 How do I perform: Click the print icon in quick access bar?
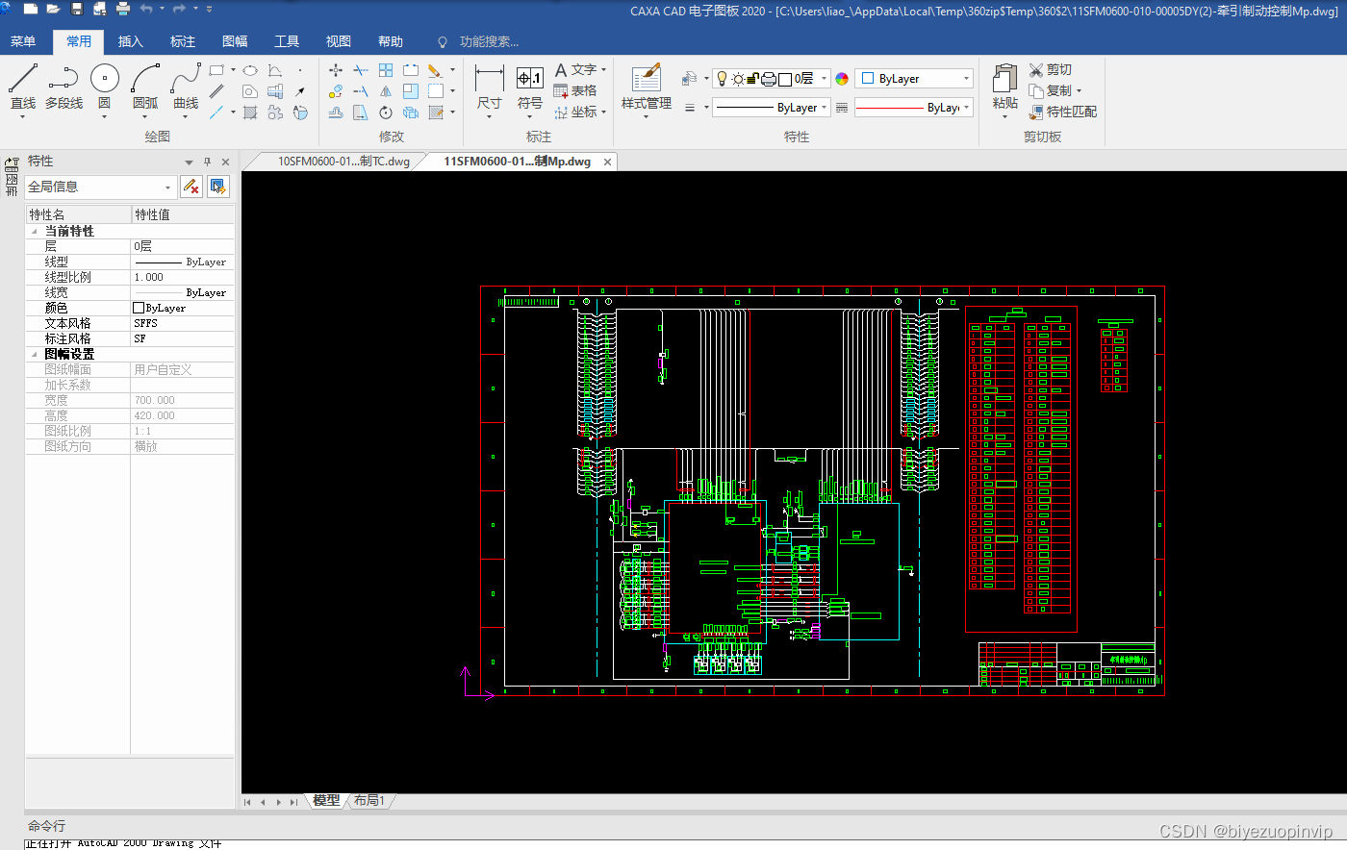123,9
